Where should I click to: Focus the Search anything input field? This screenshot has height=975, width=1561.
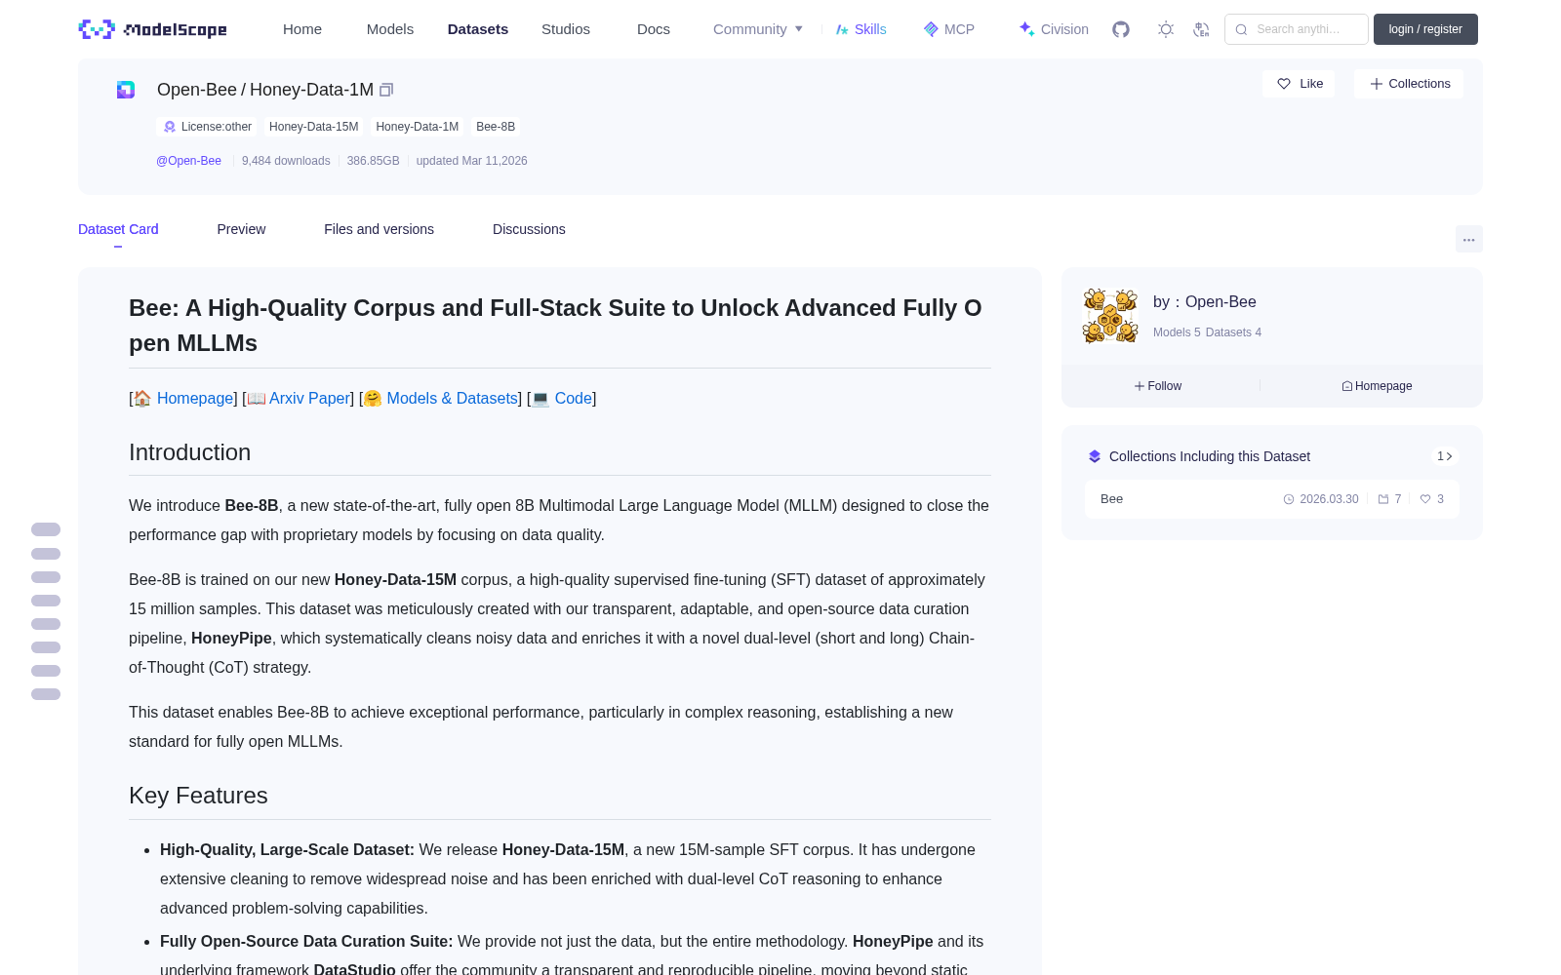pos(1297,29)
